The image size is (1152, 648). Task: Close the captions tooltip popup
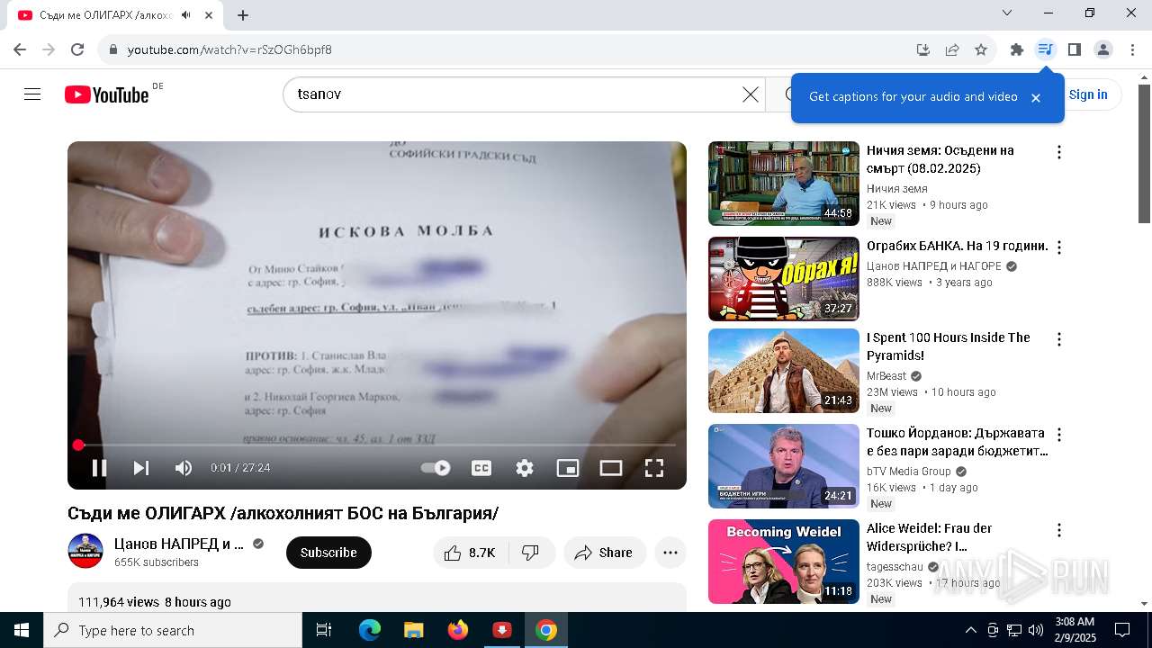point(1036,98)
